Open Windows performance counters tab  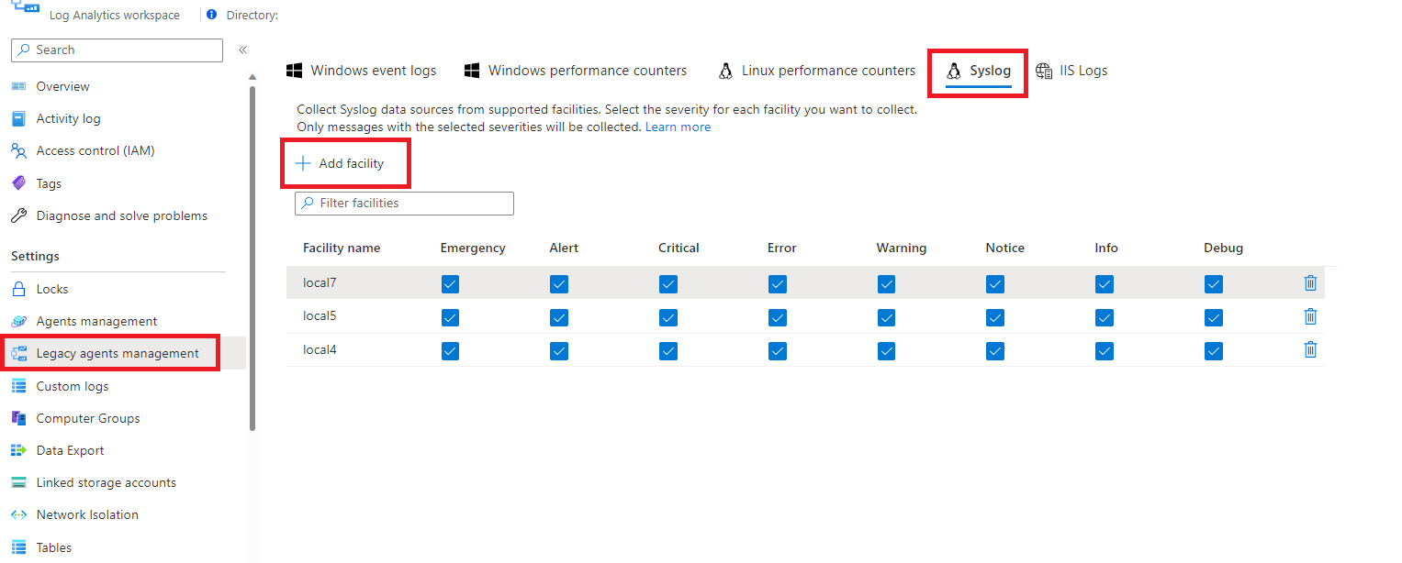(576, 71)
